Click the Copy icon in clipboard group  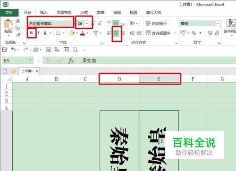click(18, 28)
